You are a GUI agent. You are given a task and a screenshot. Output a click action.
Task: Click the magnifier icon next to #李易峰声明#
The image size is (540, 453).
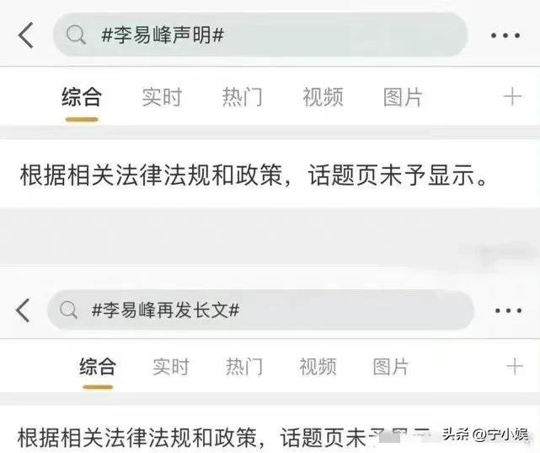(76, 35)
